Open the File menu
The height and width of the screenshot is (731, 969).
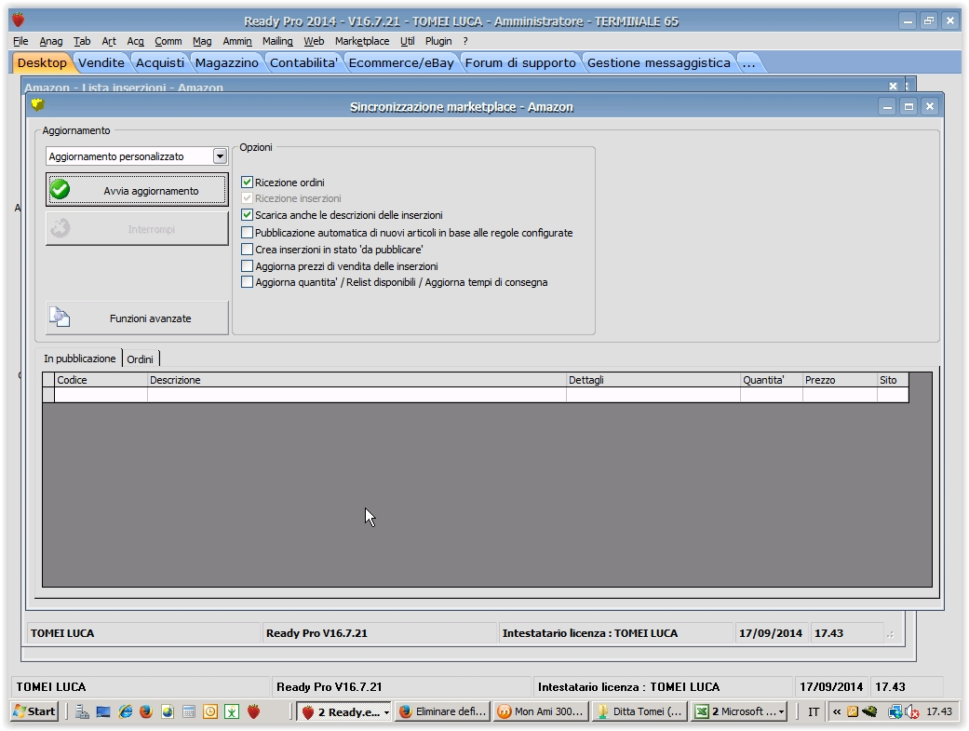tap(21, 41)
